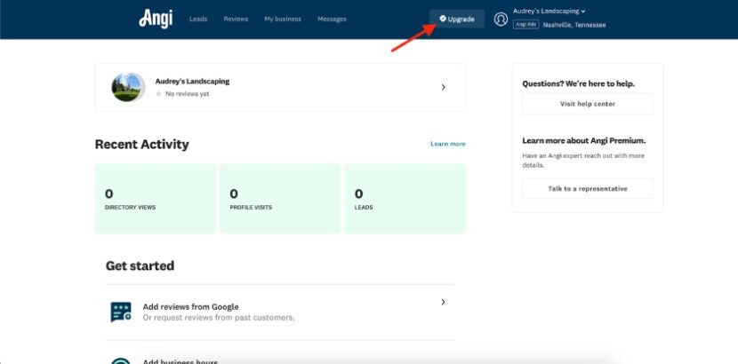
Task: Open Messages from the top navigation
Action: pyautogui.click(x=332, y=19)
